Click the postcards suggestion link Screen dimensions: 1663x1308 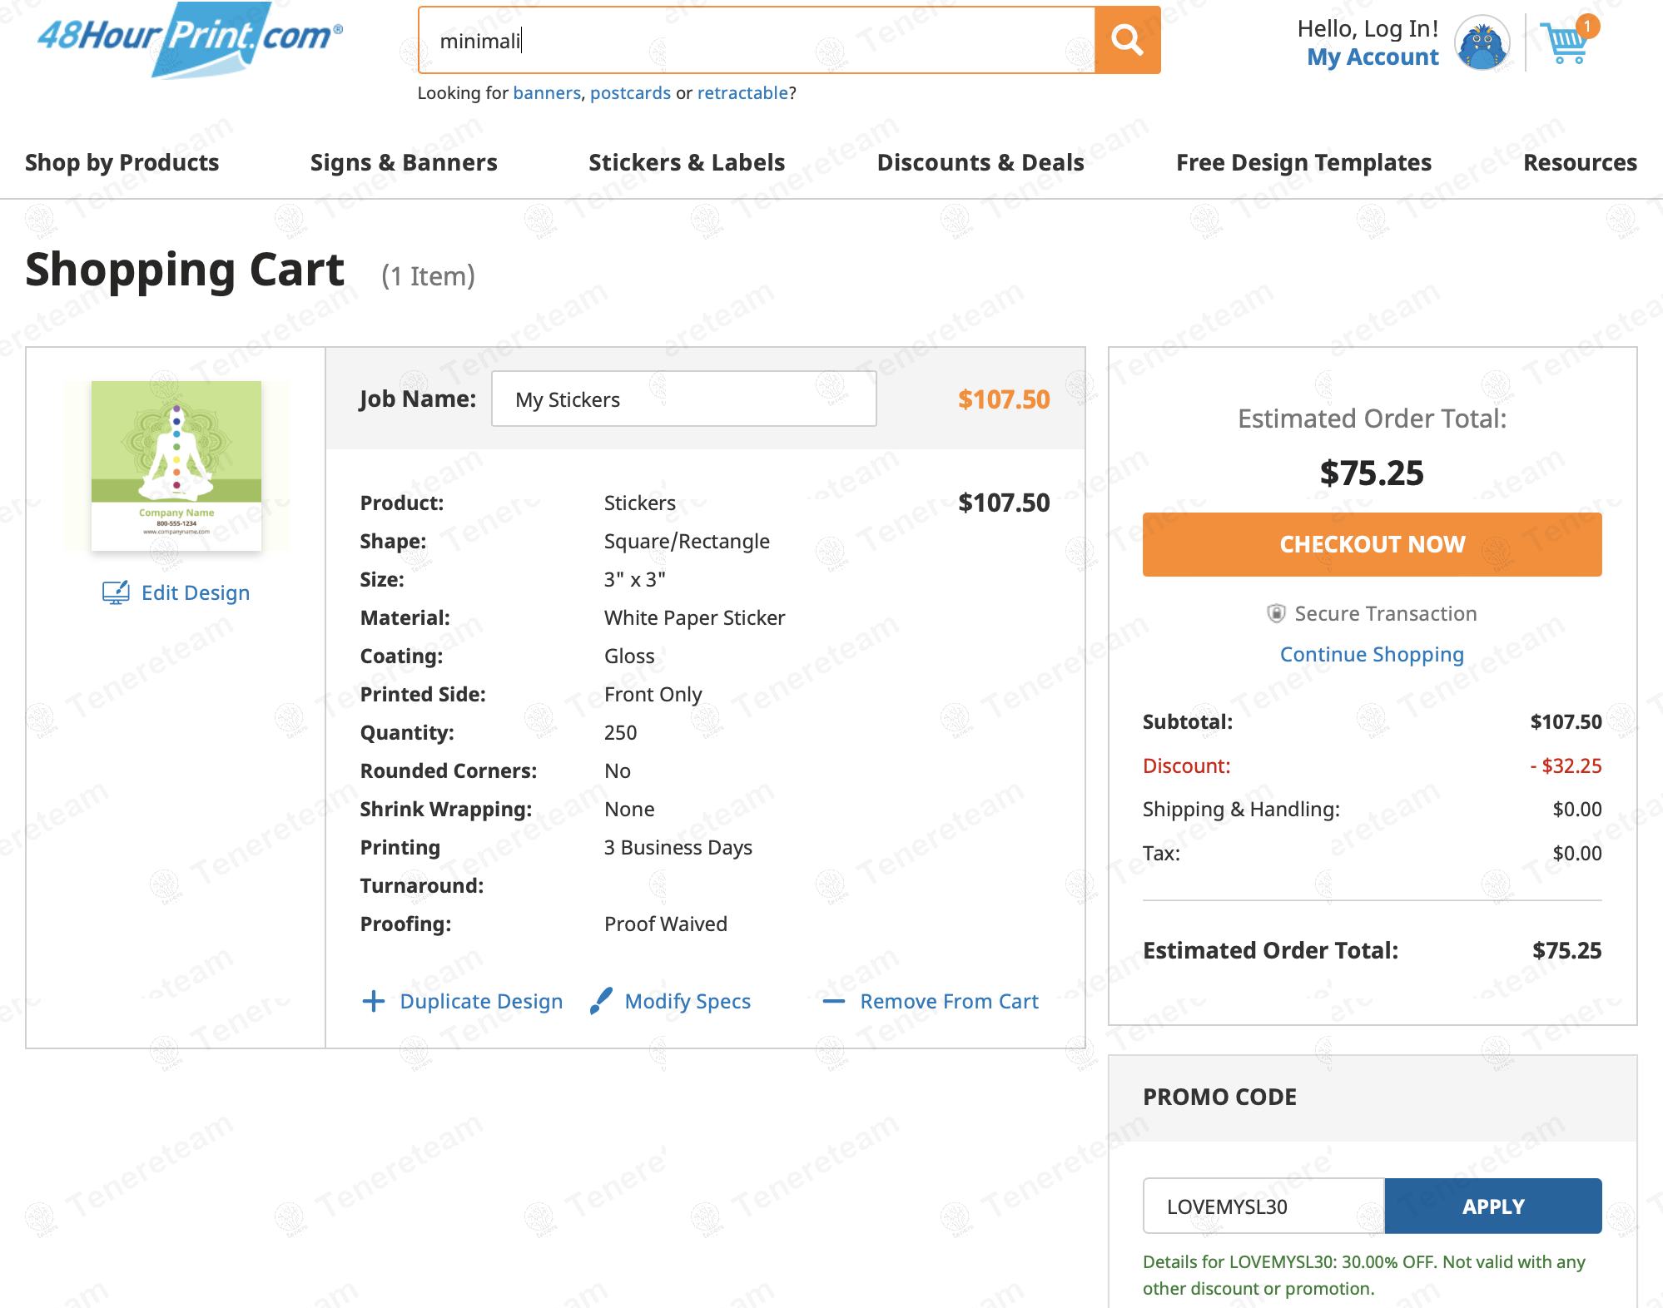point(630,93)
